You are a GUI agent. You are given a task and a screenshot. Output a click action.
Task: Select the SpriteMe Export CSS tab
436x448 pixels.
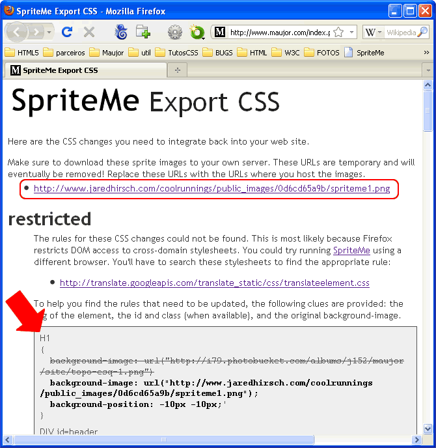(85, 70)
